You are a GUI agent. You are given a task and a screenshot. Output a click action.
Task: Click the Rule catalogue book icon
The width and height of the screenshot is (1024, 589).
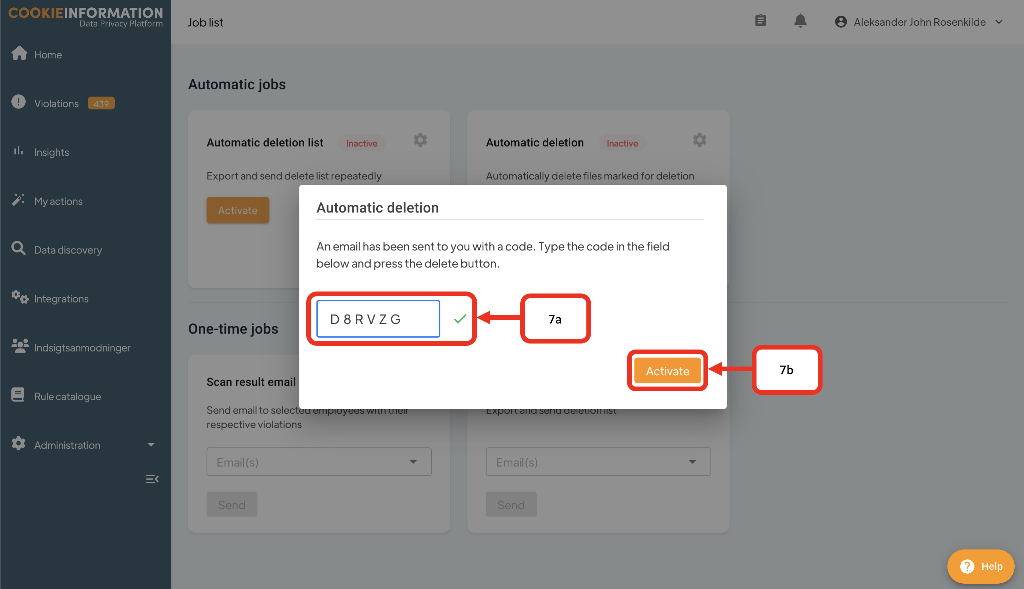(18, 395)
